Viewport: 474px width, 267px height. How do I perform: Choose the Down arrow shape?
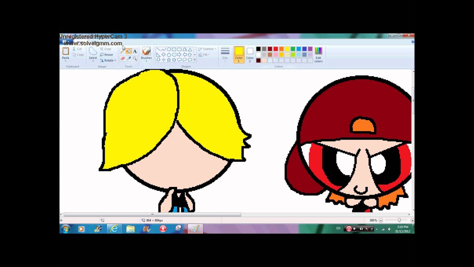coord(158,60)
